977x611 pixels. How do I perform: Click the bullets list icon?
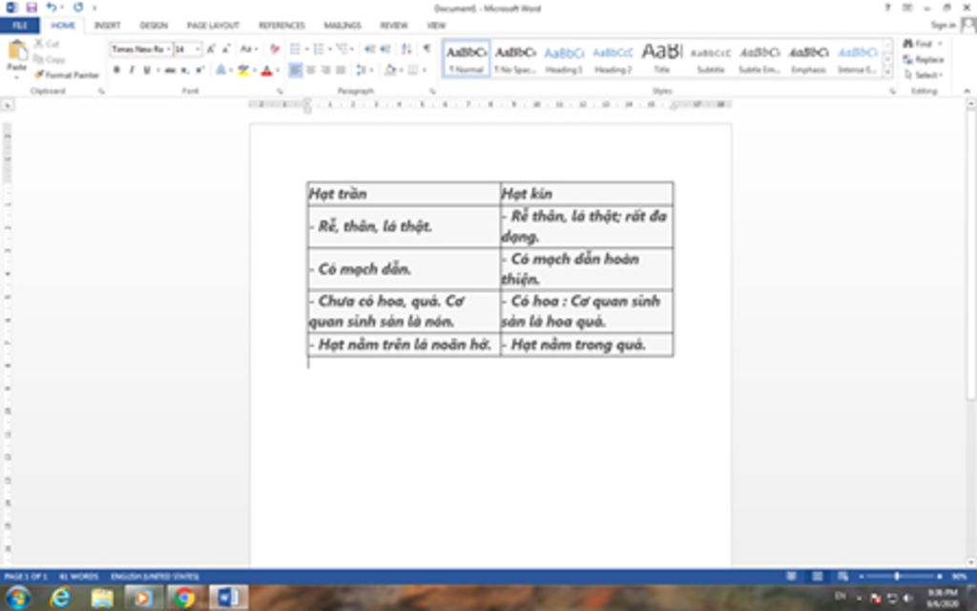point(296,49)
